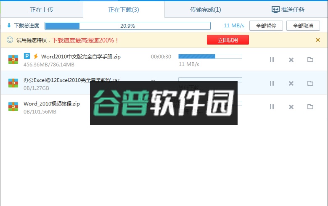Viewport: 328px width, 206px height.
Task: Click the total download progress bar
Action: (x=127, y=26)
